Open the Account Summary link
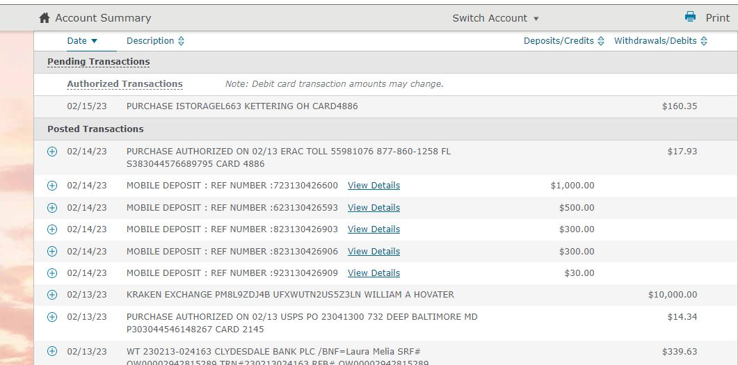Image resolution: width=738 pixels, height=365 pixels. coord(103,18)
